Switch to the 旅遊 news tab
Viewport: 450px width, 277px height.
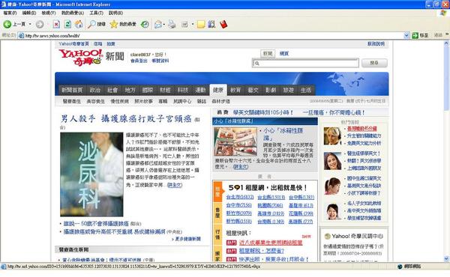[289, 90]
